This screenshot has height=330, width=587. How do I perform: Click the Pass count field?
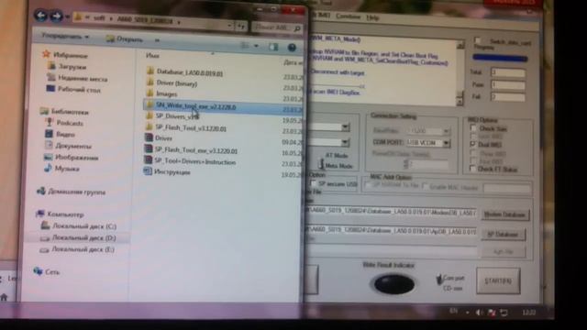(x=508, y=85)
